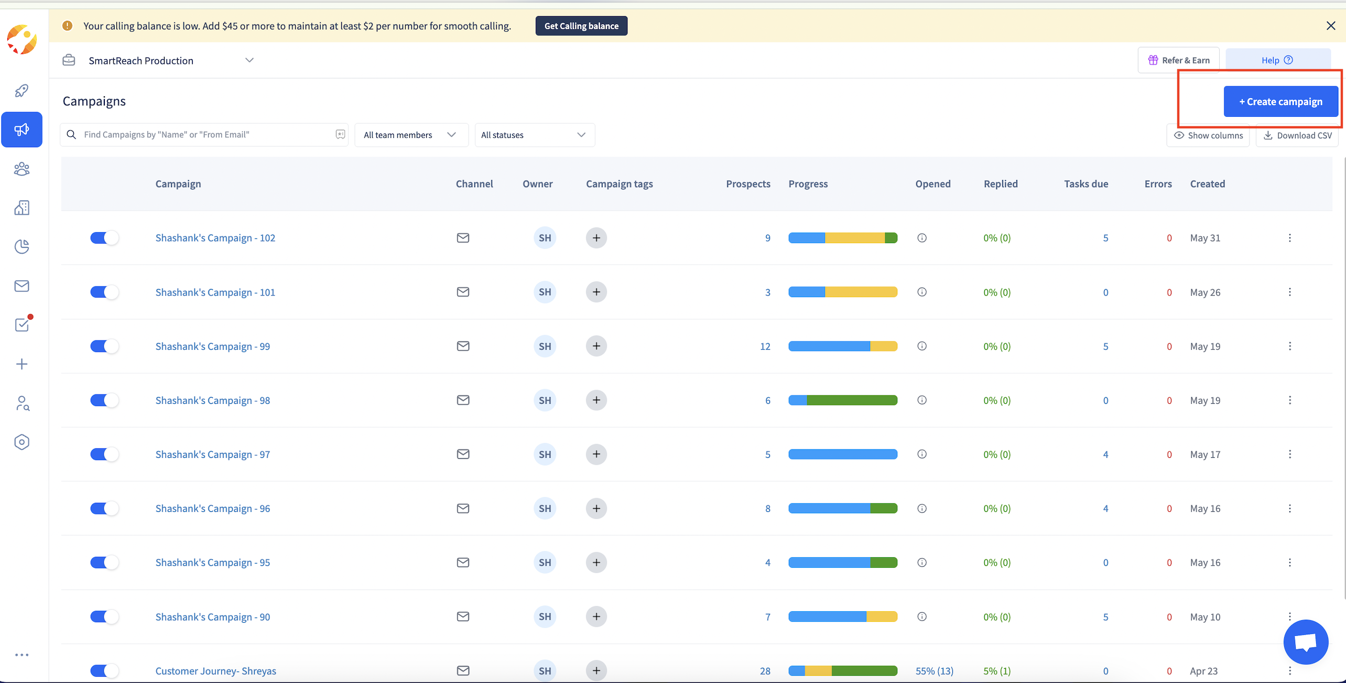1346x683 pixels.
Task: Toggle Customer Journey- Shreyas campaign switch
Action: point(104,670)
